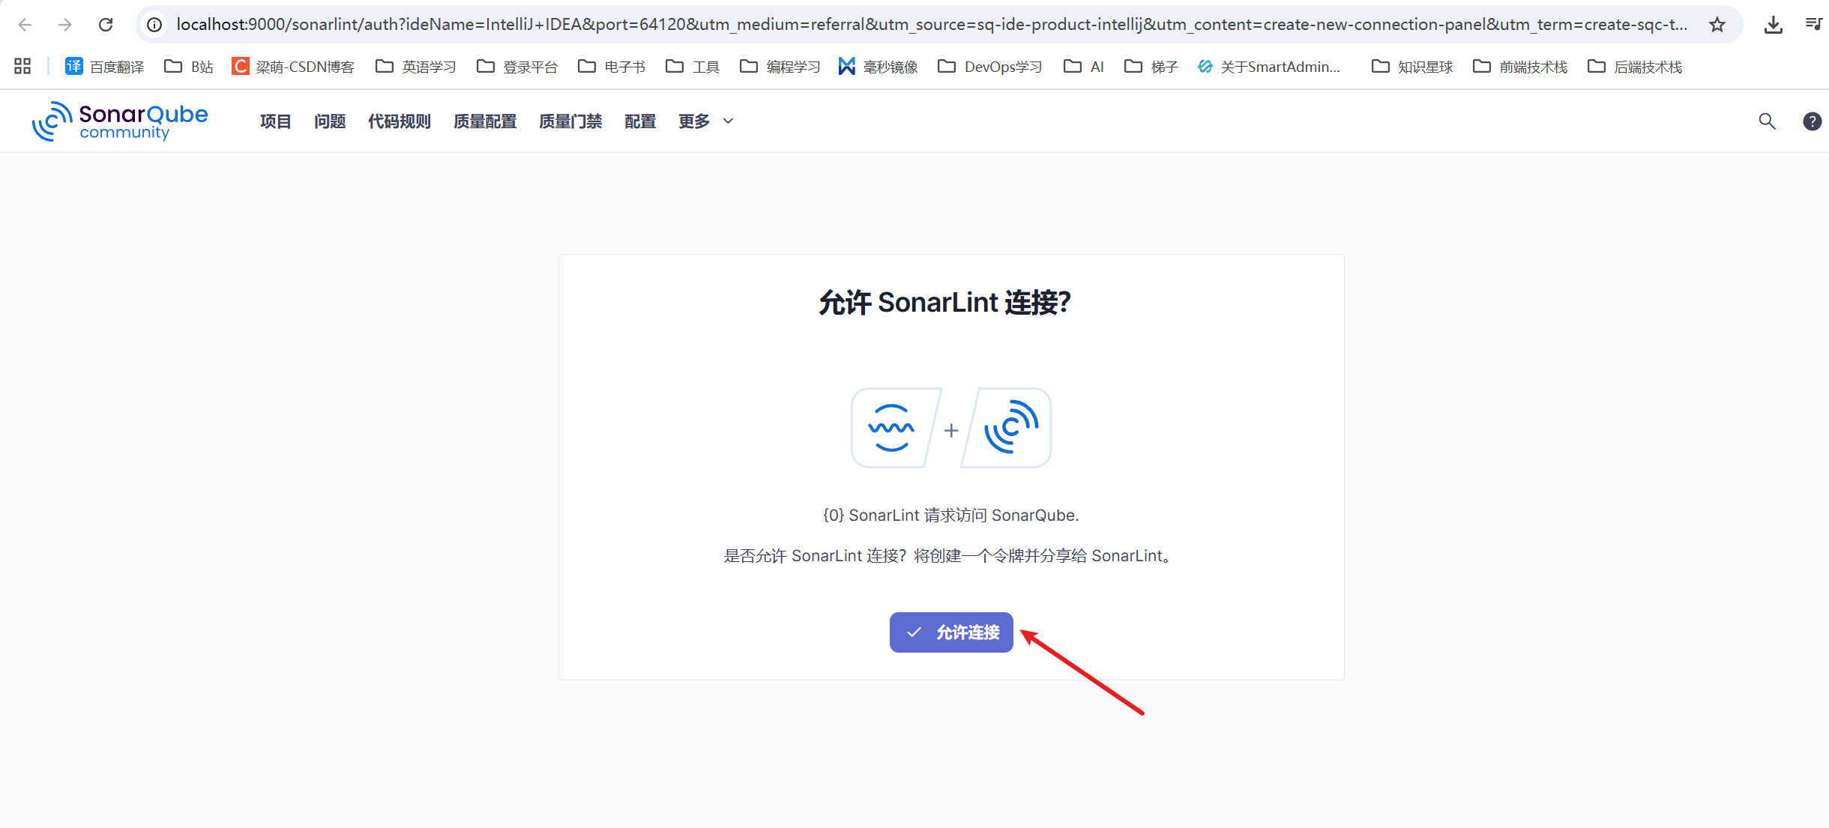Viewport: 1829px width, 828px height.
Task: Open the 后端技术栈 bookmark folder
Action: (1635, 67)
